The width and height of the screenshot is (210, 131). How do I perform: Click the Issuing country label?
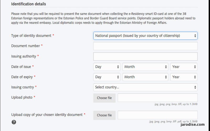(x=23, y=87)
